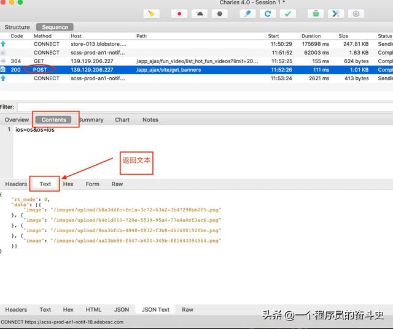Select the request Hex tab beside Form

point(68,184)
